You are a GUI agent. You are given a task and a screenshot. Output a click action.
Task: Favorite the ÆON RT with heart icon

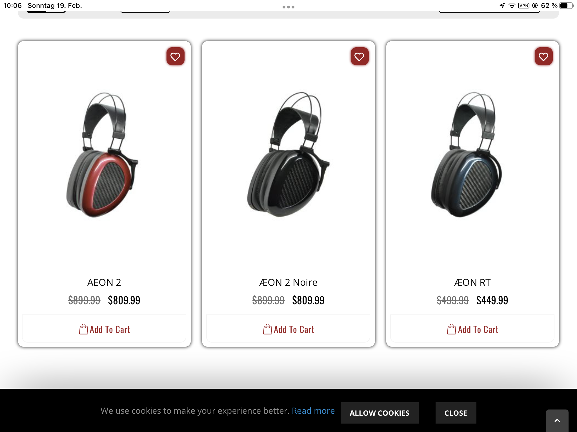[543, 57]
